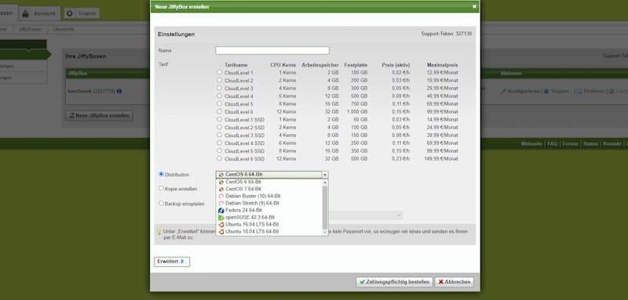Select the Backup einspielen radio option

coord(161,204)
